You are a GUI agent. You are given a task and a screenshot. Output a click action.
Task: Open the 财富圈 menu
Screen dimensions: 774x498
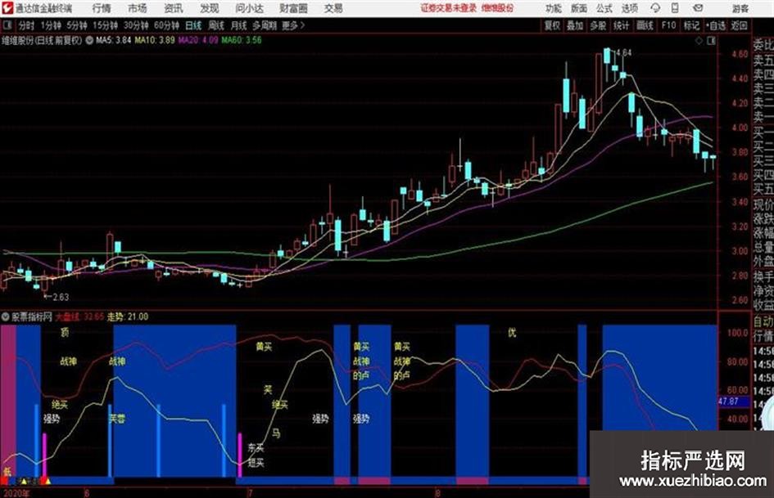point(293,8)
